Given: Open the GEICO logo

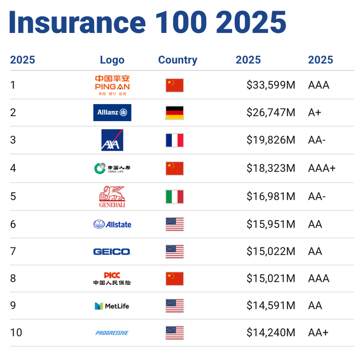Looking at the screenshot, I should tap(112, 252).
